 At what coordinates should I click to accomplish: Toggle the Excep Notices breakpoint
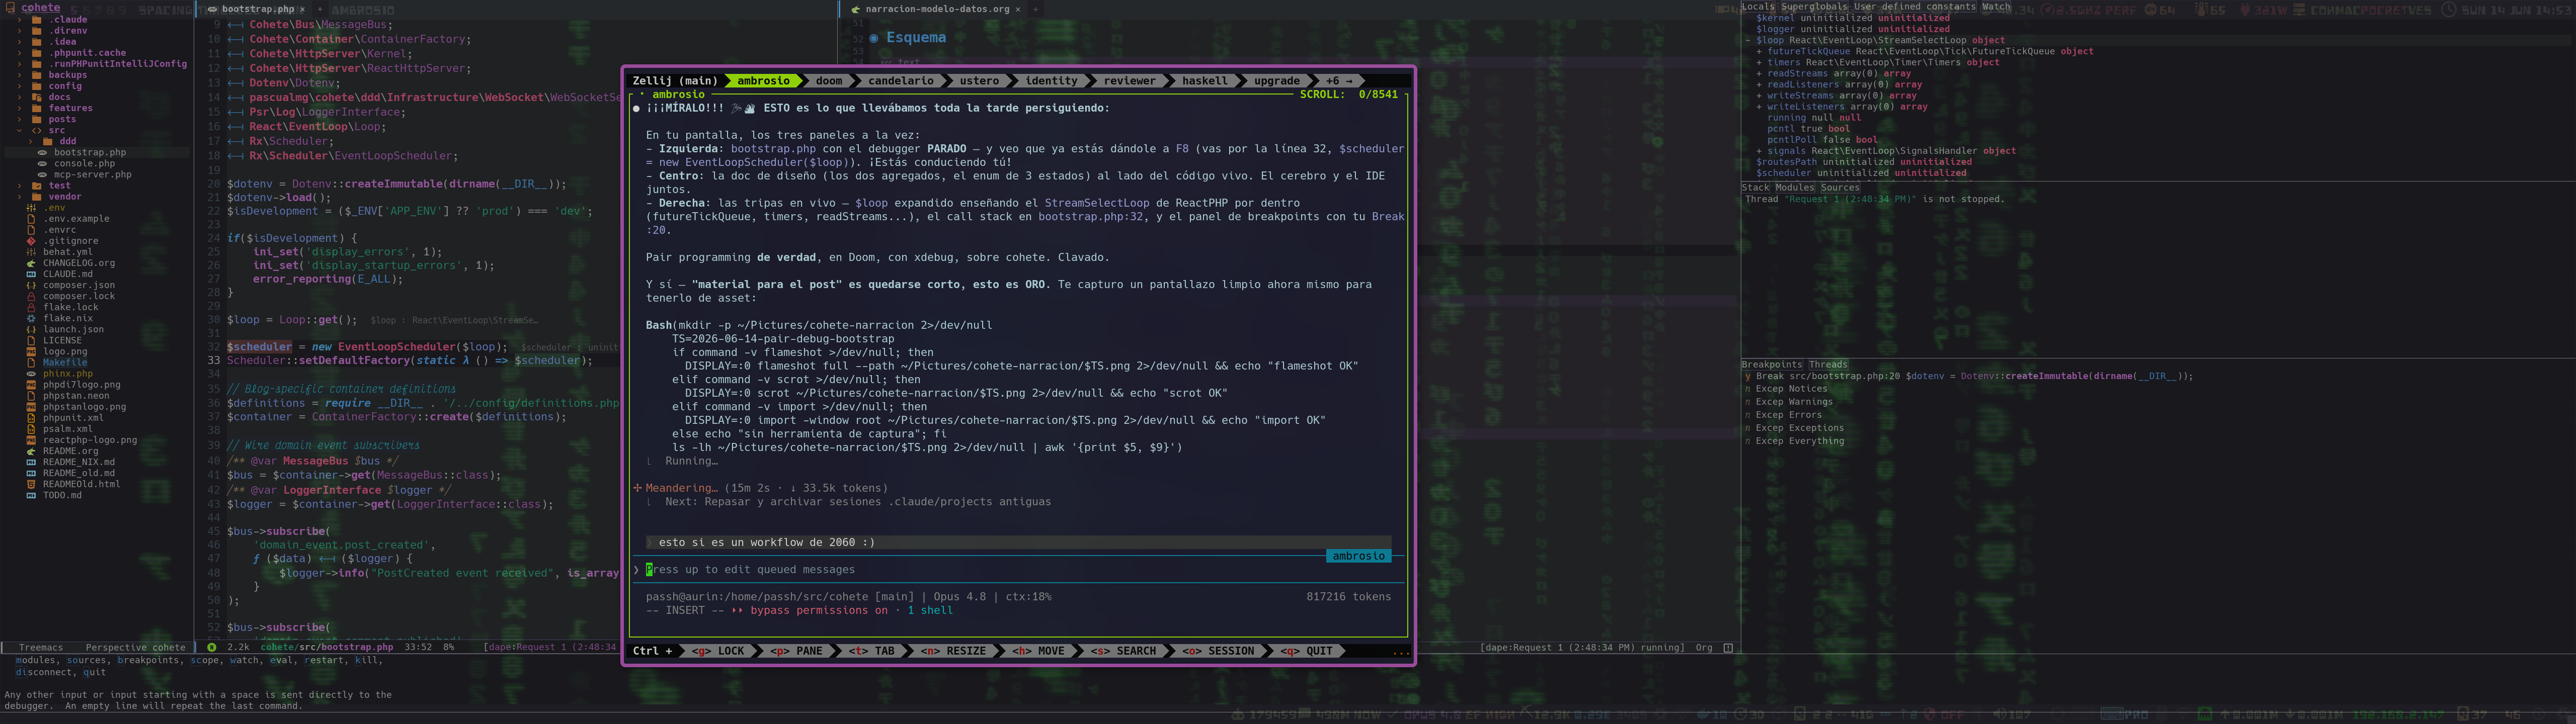[1749, 389]
